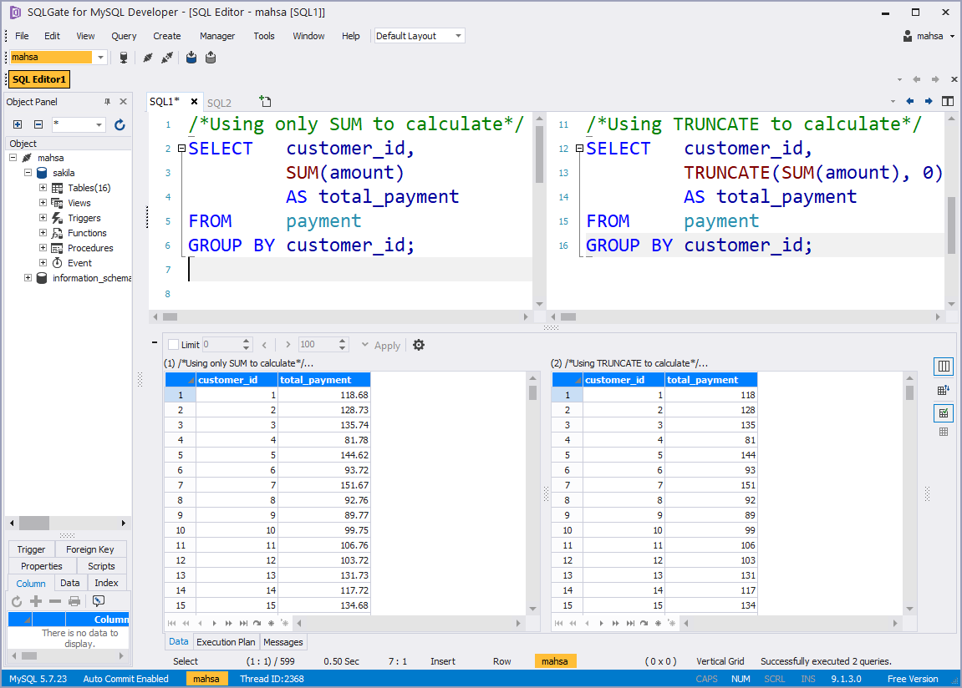Image resolution: width=962 pixels, height=688 pixels.
Task: Open the result grid settings gear icon
Action: pyautogui.click(x=418, y=345)
